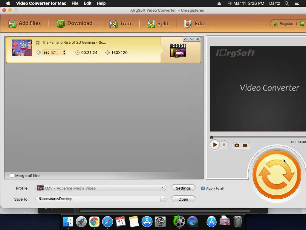Toggle the Merge all files checkbox

[12, 175]
